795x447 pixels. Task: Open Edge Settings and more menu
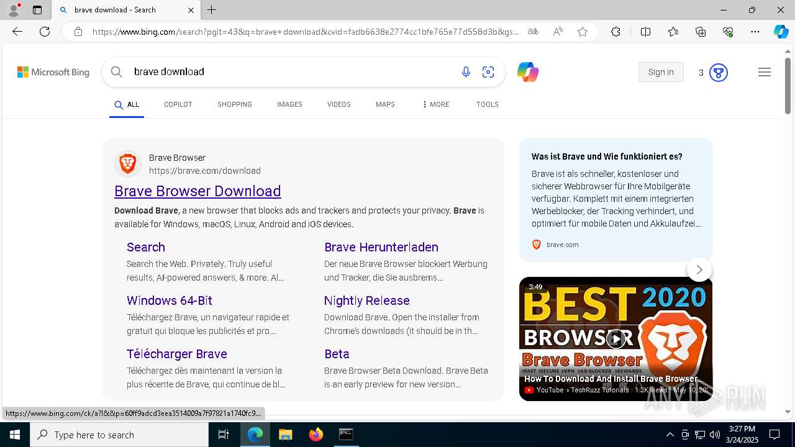(755, 32)
